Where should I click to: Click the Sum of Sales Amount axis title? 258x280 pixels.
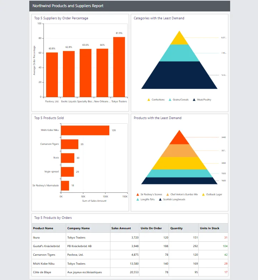click(x=94, y=201)
